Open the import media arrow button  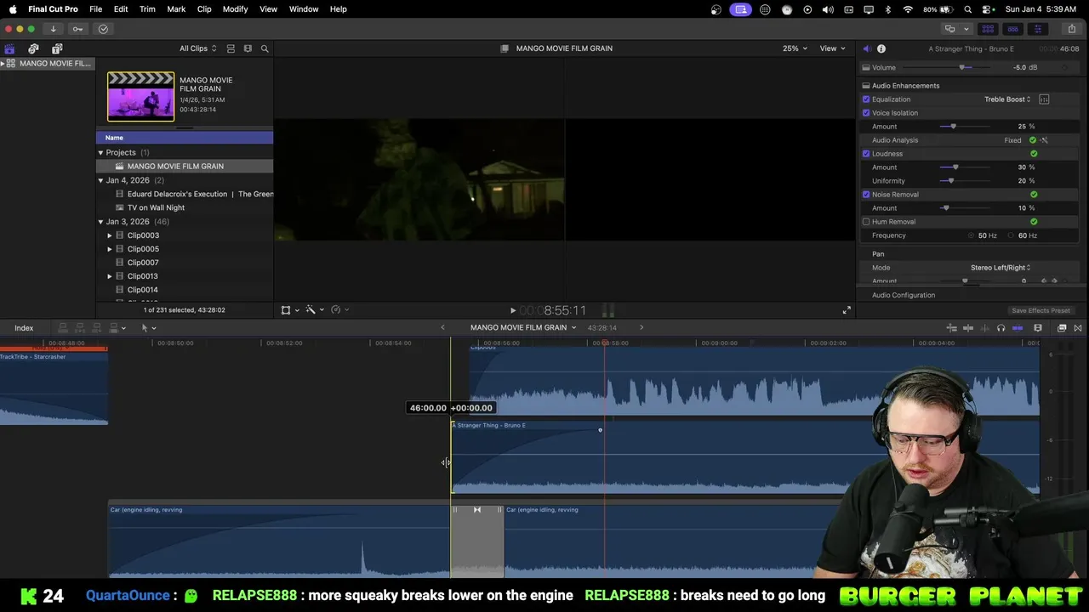coord(53,29)
